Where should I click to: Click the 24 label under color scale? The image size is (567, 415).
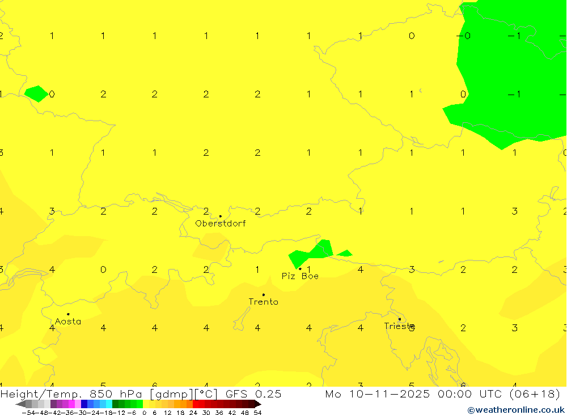(193, 413)
